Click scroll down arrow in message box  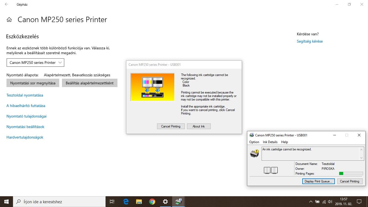[362, 158]
